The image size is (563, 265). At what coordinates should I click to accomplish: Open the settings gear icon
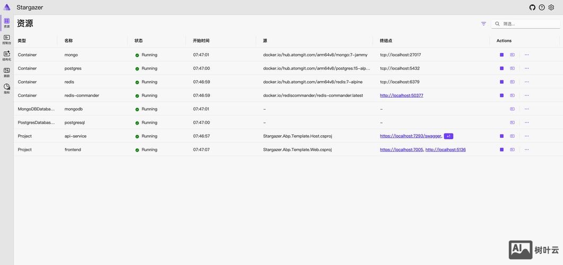[x=551, y=7]
